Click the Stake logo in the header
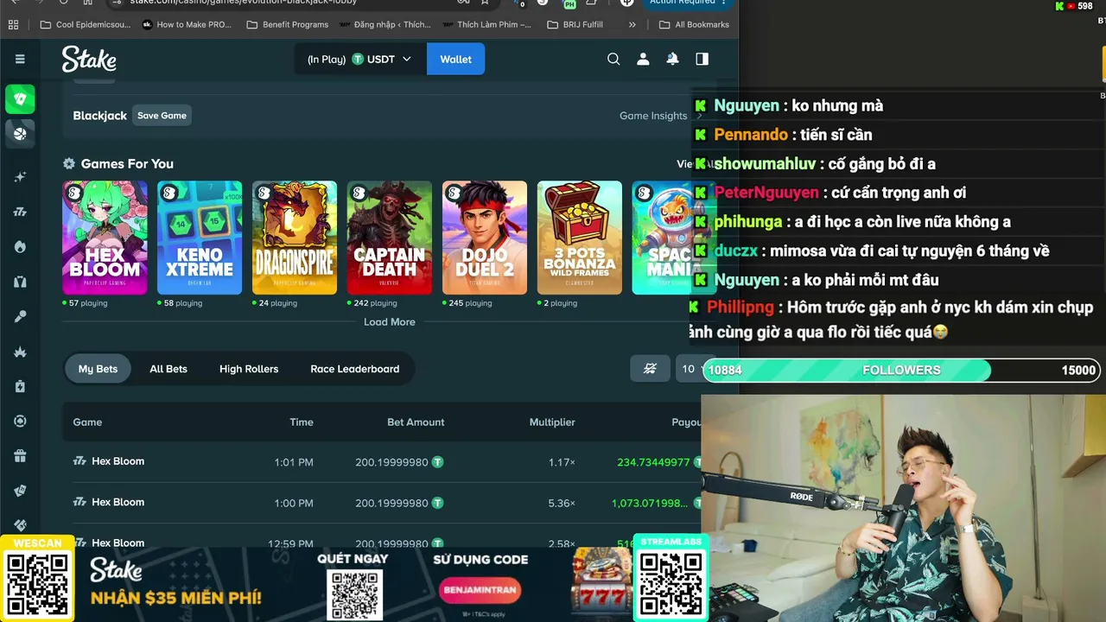Image resolution: width=1106 pixels, height=622 pixels. tap(89, 59)
